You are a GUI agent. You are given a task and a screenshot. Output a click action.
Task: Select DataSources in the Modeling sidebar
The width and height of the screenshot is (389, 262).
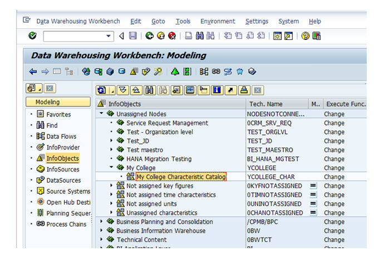click(x=63, y=180)
